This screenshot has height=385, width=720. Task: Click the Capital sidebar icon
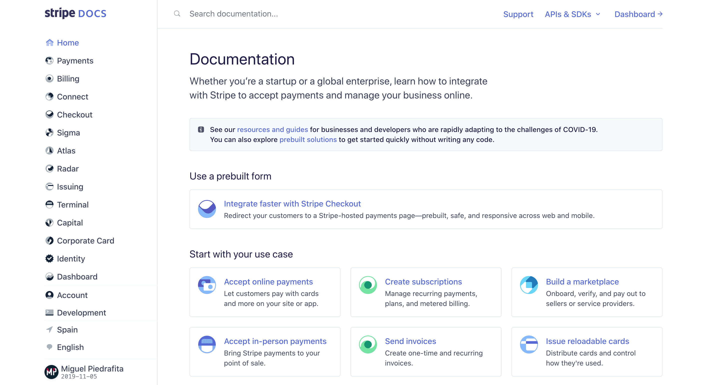[49, 223]
